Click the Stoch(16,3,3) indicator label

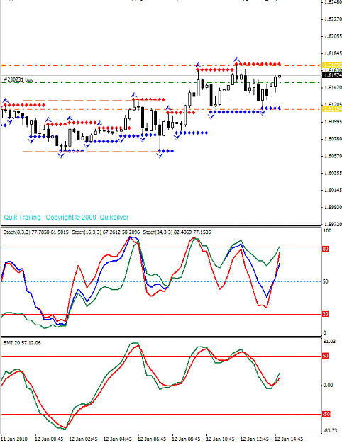tap(106, 232)
